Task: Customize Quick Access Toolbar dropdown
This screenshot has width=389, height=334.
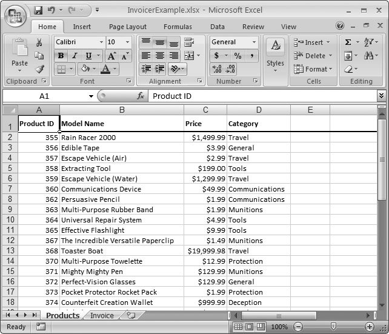Action: point(97,10)
